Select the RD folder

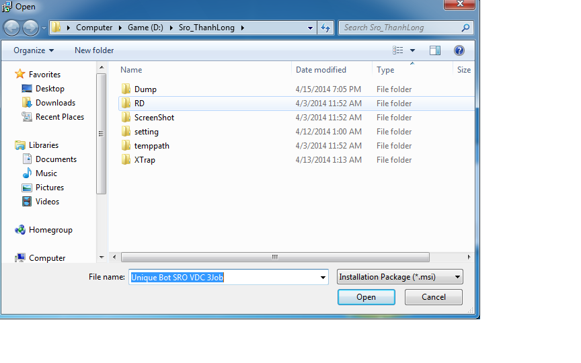(297, 104)
